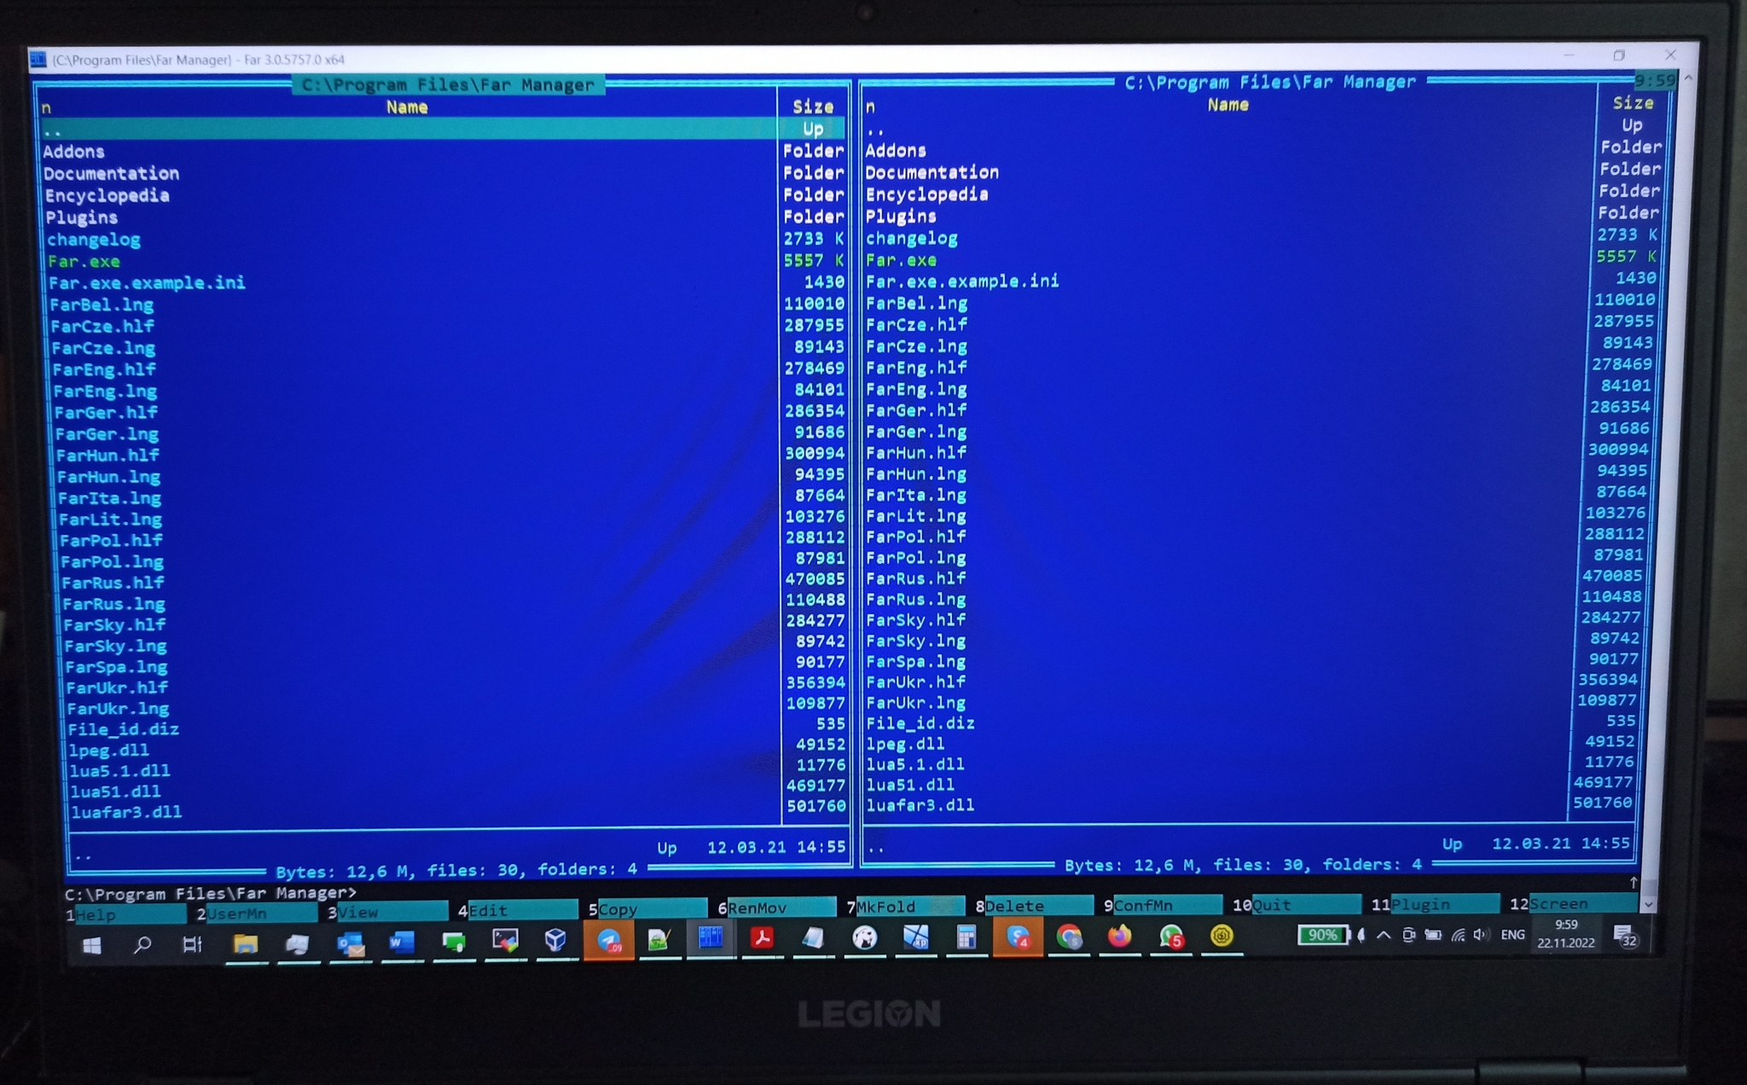The image size is (1747, 1085).
Task: Click F11 Plugin in key bar
Action: pos(1436,903)
